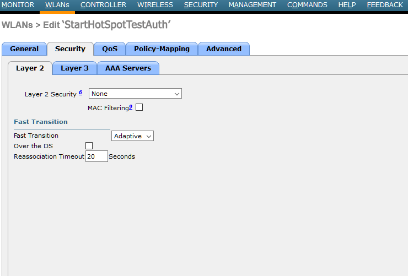Go to the CONTROLLER menu
408x276 pixels.
103,5
